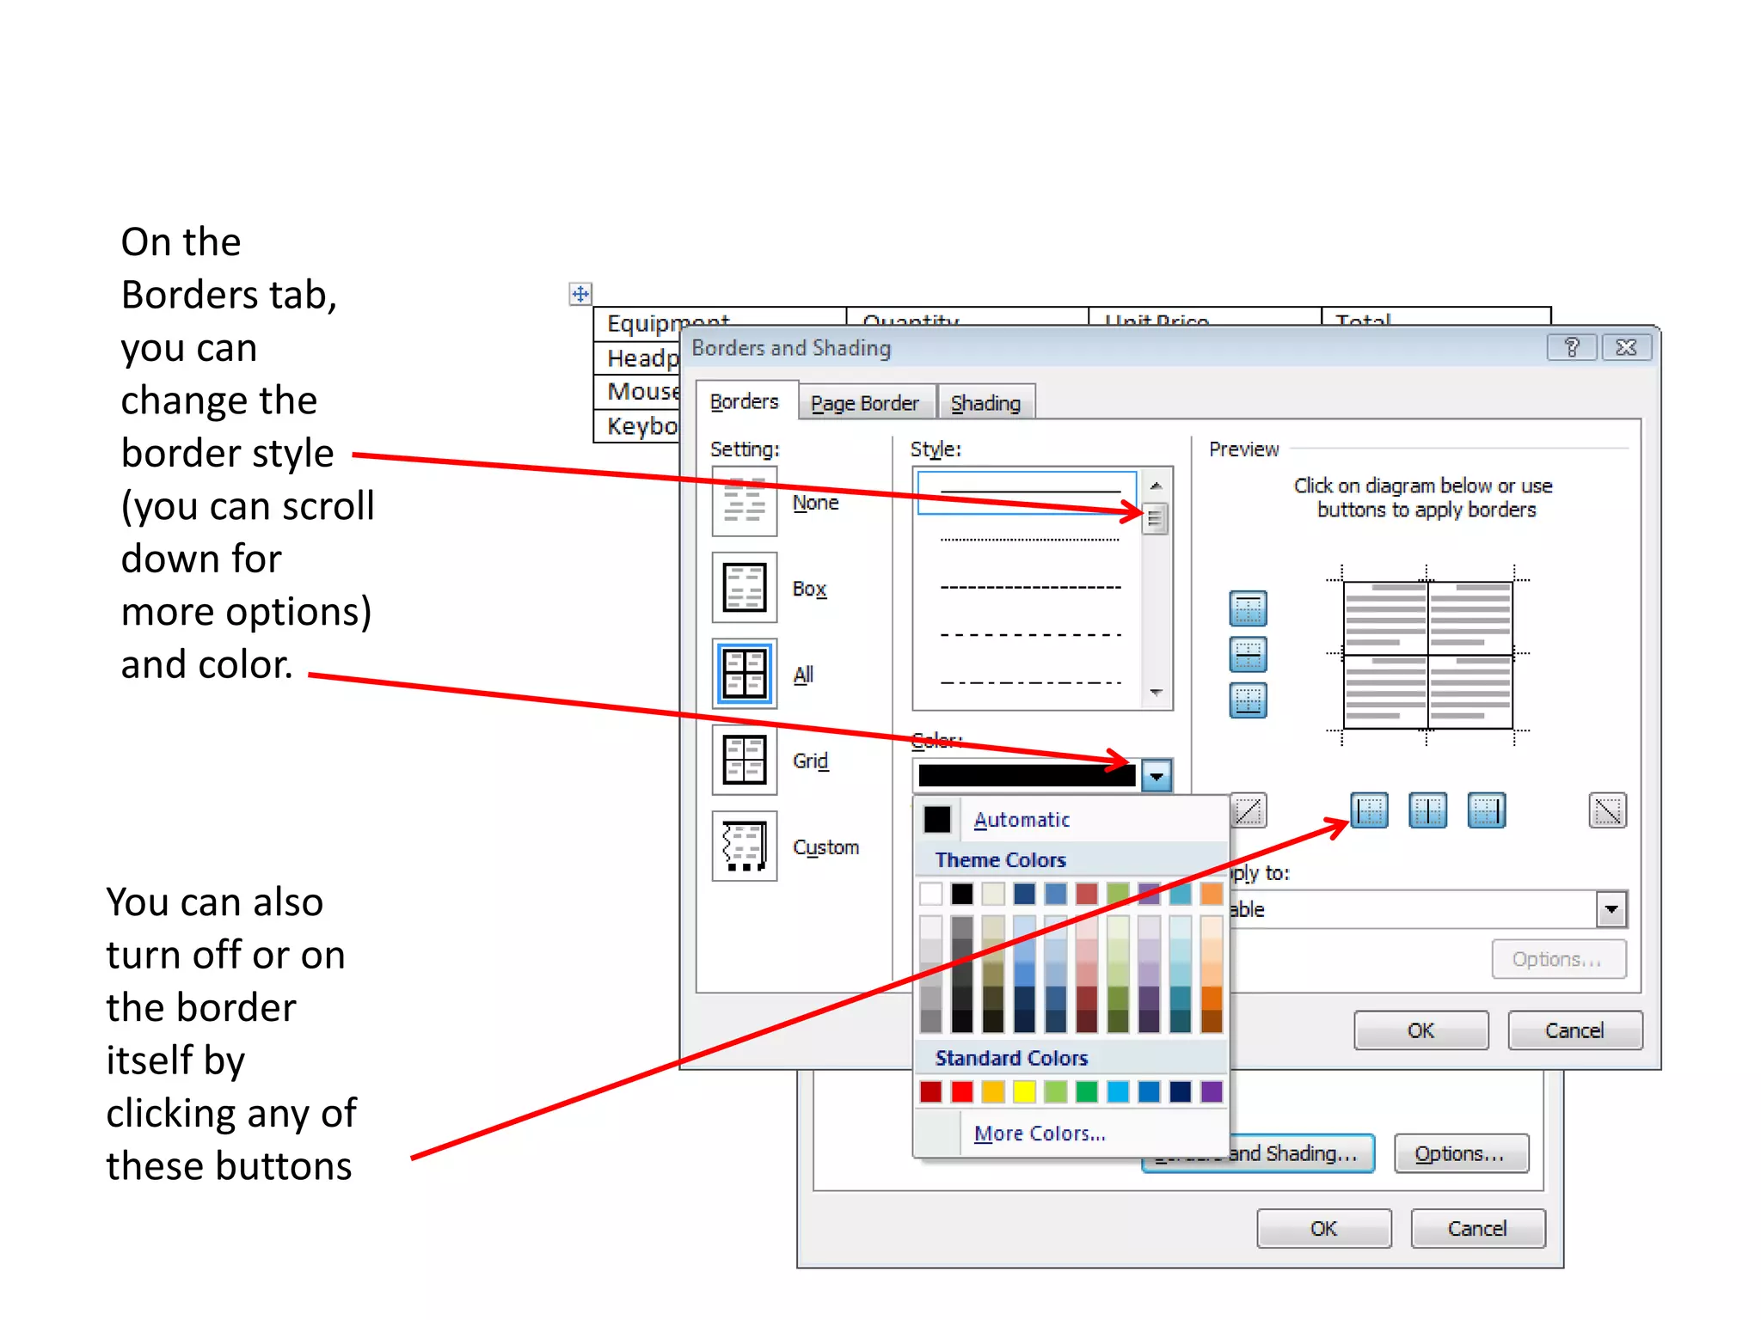This screenshot has width=1761, height=1320.
Task: Switch to the Page Border tab
Action: (x=864, y=403)
